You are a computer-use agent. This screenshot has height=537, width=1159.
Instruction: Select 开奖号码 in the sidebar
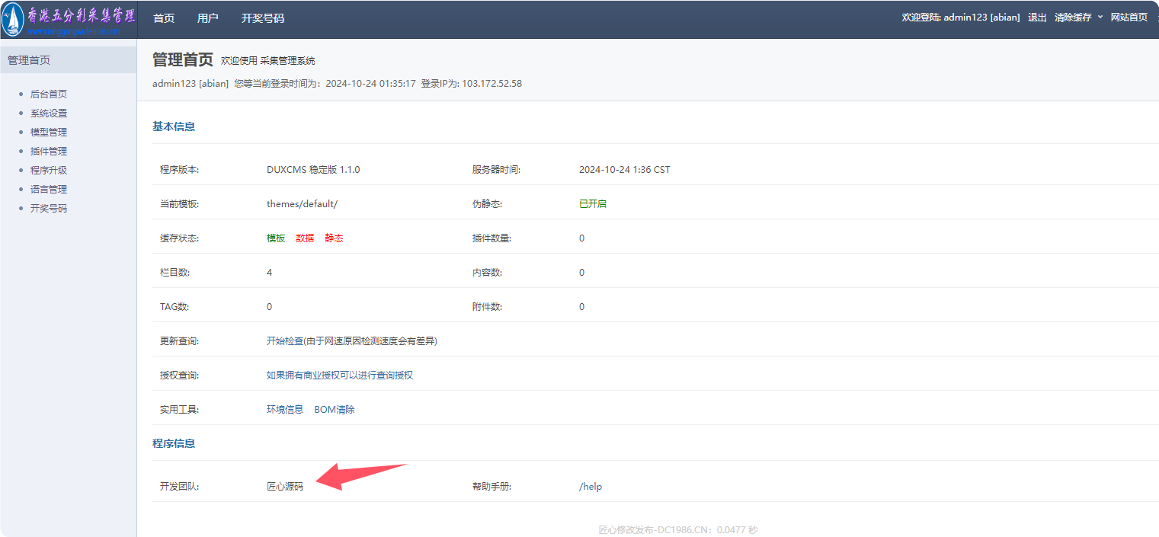click(49, 209)
